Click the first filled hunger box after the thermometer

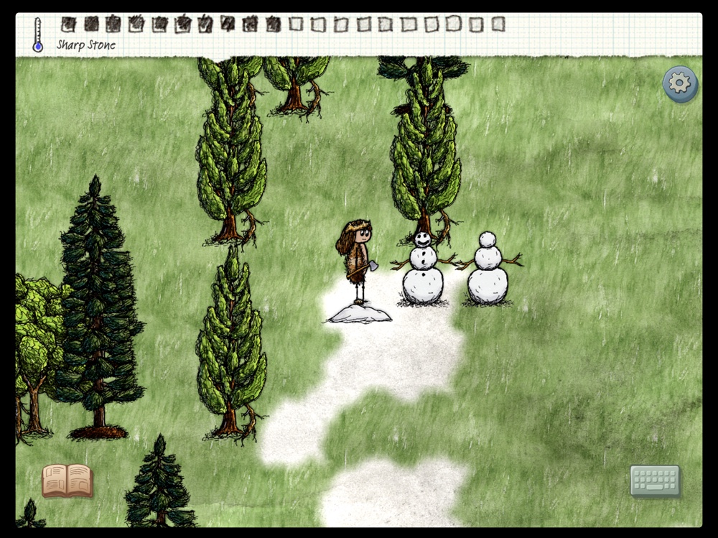tap(68, 24)
